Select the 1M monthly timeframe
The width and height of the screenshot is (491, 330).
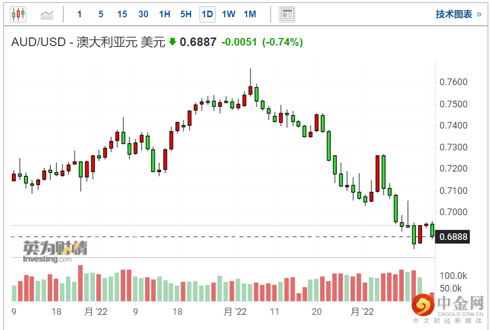pos(250,14)
